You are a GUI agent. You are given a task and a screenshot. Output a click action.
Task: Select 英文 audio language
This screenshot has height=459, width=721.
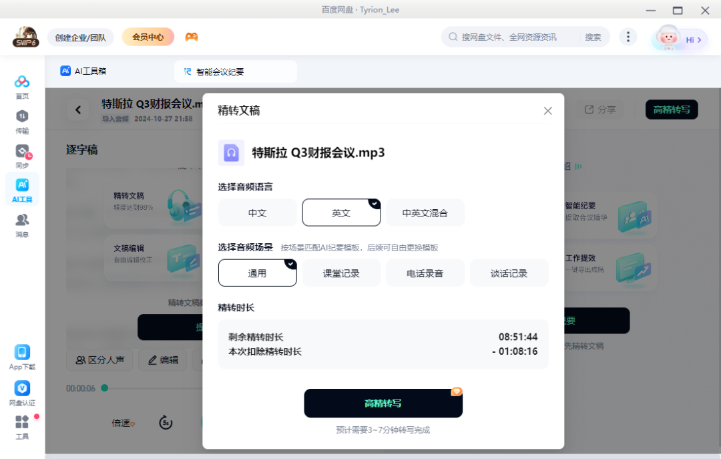[341, 212]
